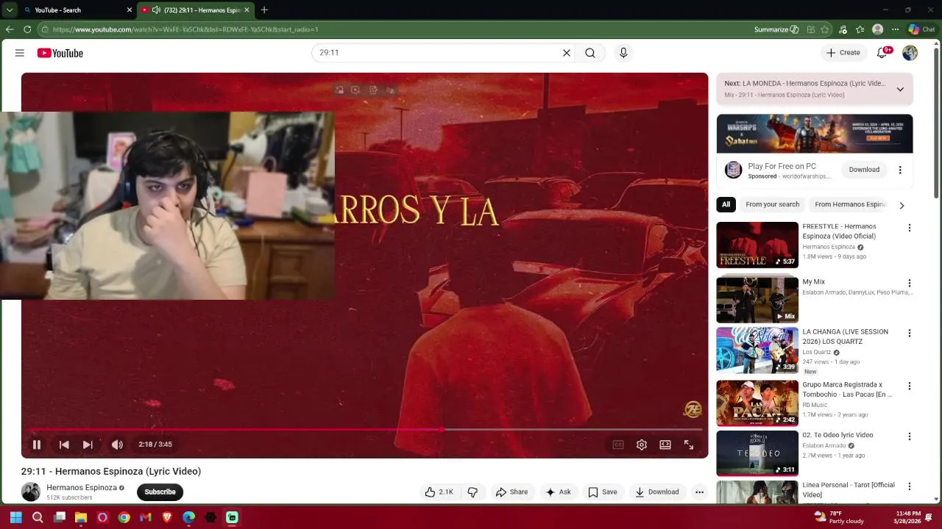942x529 pixels.
Task: Mute the video volume
Action: tap(117, 445)
